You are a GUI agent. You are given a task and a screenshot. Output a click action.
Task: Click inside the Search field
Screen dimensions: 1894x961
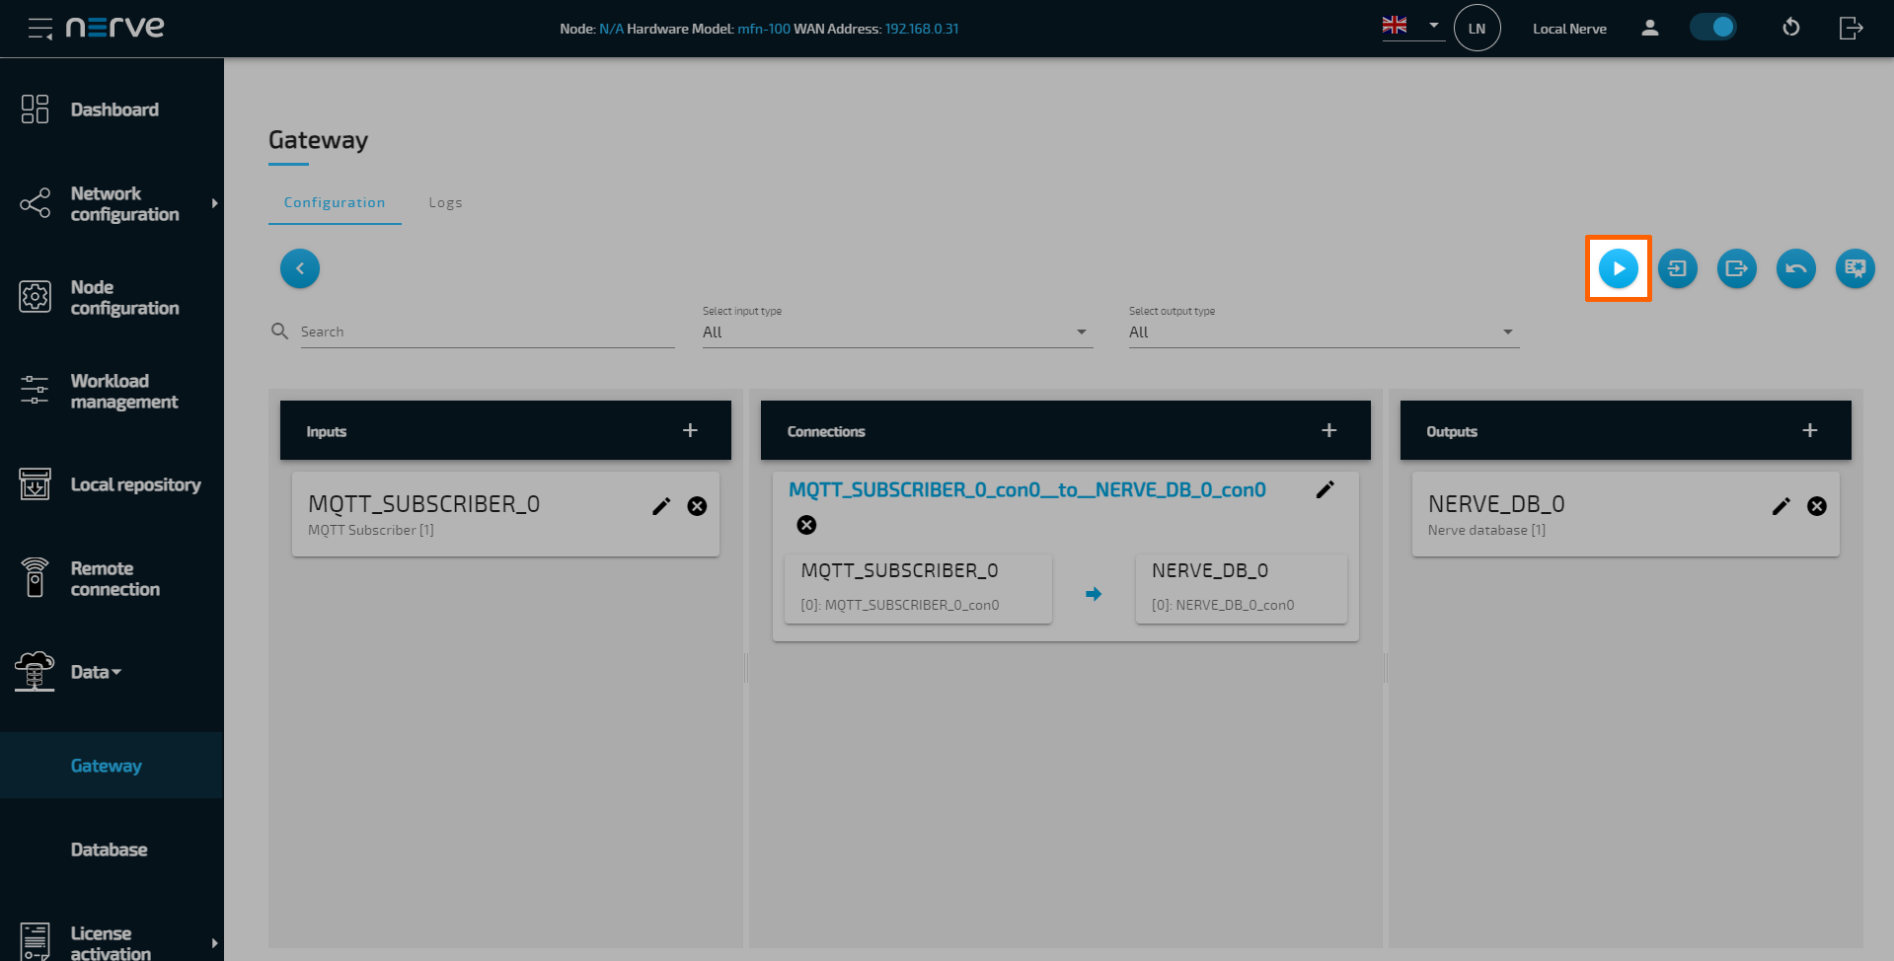point(444,331)
